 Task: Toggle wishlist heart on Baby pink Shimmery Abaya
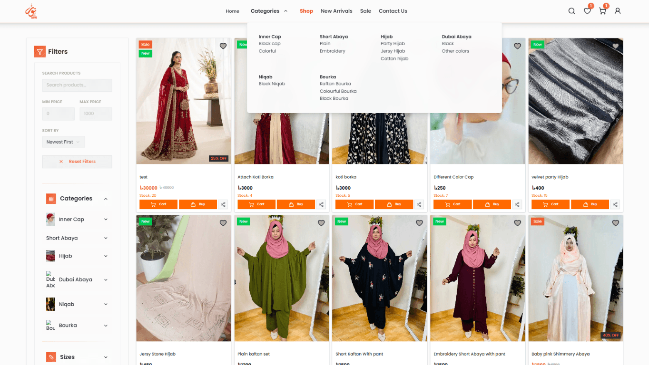pyautogui.click(x=615, y=223)
